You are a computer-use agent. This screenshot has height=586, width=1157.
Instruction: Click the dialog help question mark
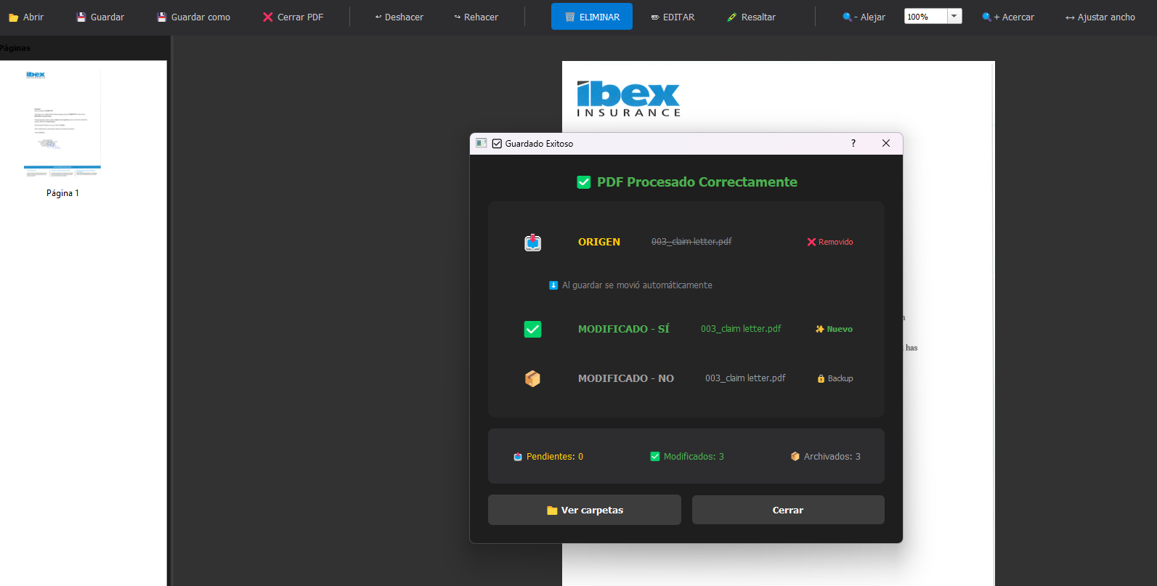pyautogui.click(x=853, y=143)
